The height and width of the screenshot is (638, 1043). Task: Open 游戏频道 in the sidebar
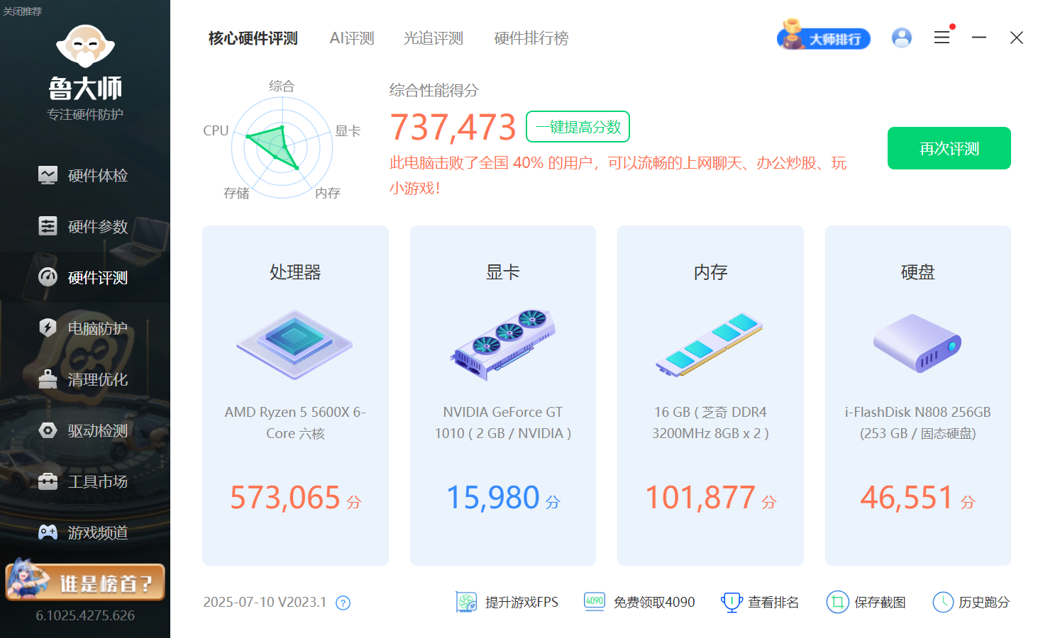coord(85,532)
